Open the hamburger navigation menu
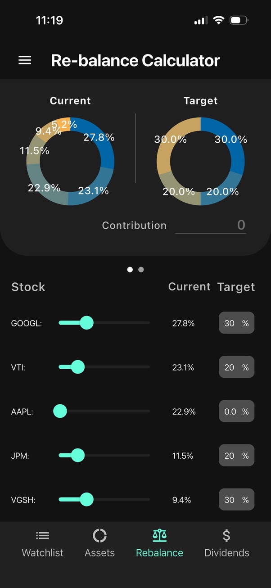The image size is (271, 588). pyautogui.click(x=25, y=60)
